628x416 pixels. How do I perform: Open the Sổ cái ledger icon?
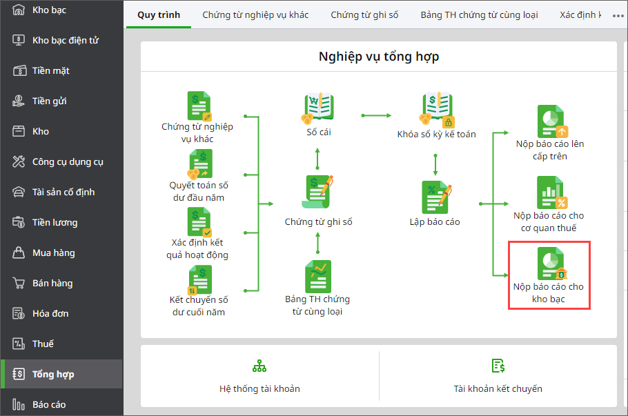[x=317, y=108]
